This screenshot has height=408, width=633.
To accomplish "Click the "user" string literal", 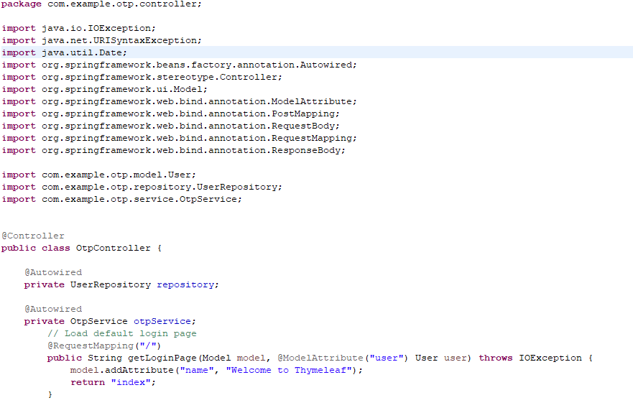I will (387, 358).
